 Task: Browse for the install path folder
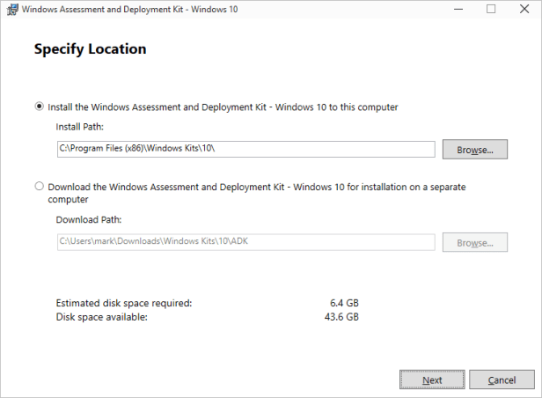pyautogui.click(x=474, y=150)
